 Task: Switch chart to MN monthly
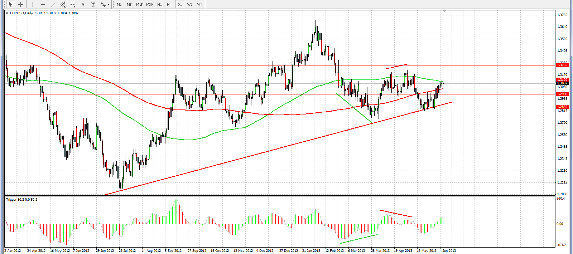tap(199, 4)
